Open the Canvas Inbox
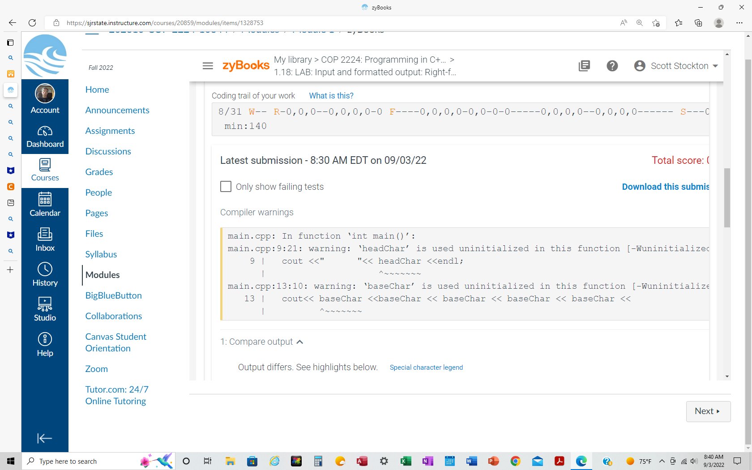The image size is (752, 470). (x=45, y=240)
